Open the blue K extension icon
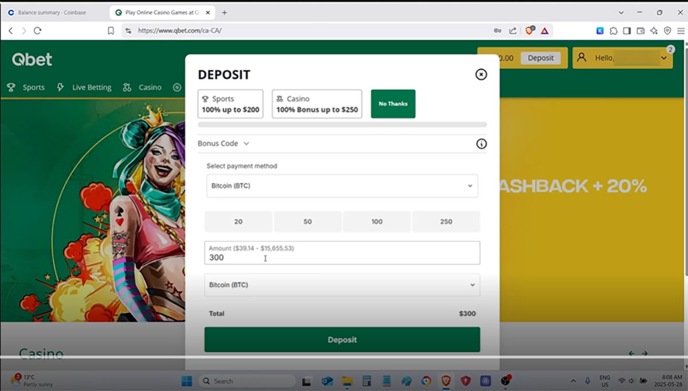688x391 pixels. click(x=600, y=31)
